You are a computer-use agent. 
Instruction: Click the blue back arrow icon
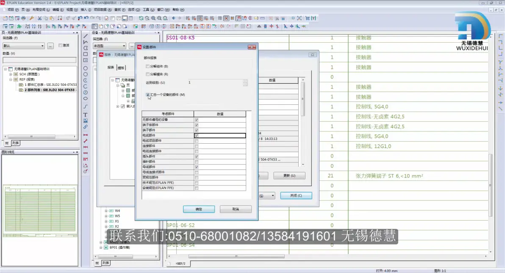click(x=174, y=18)
